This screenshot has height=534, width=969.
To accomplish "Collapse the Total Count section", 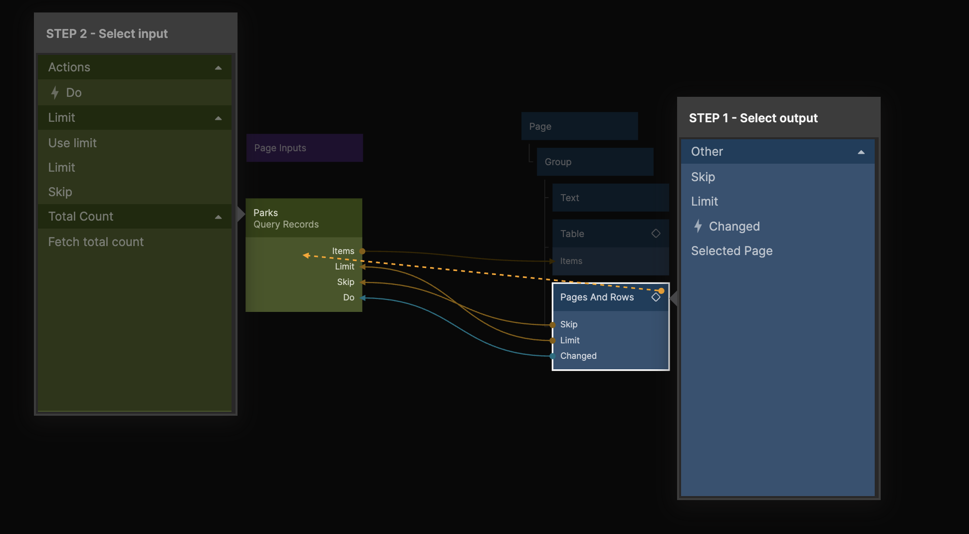I will coord(218,217).
